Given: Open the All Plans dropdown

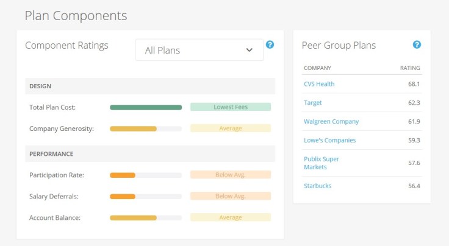Looking at the screenshot, I should pos(199,50).
